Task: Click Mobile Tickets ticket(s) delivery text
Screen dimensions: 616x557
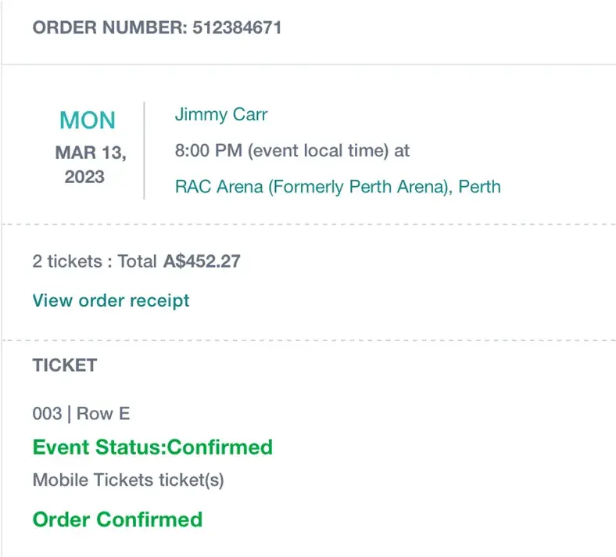Action: click(x=128, y=480)
